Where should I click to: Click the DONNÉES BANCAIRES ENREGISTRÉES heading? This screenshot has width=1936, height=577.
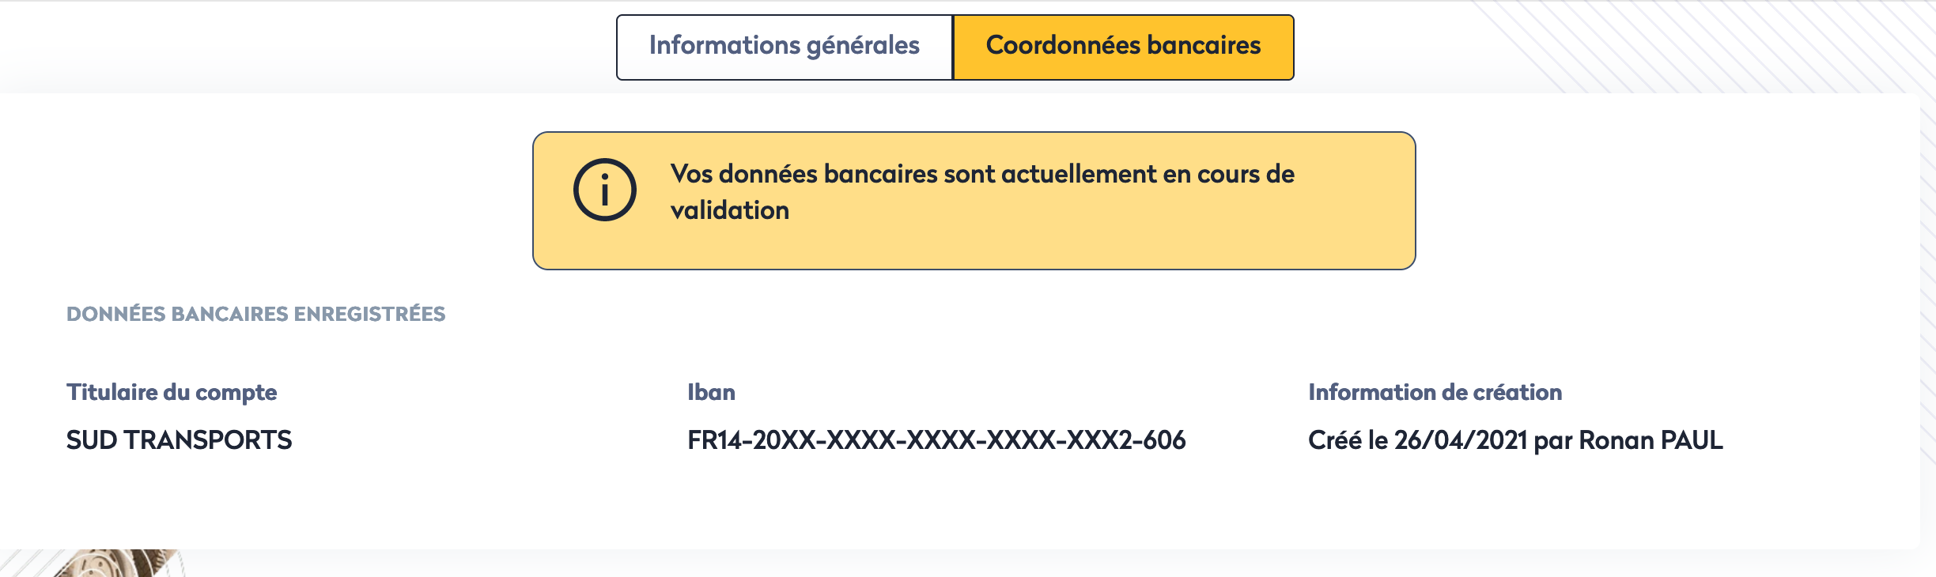click(x=255, y=315)
